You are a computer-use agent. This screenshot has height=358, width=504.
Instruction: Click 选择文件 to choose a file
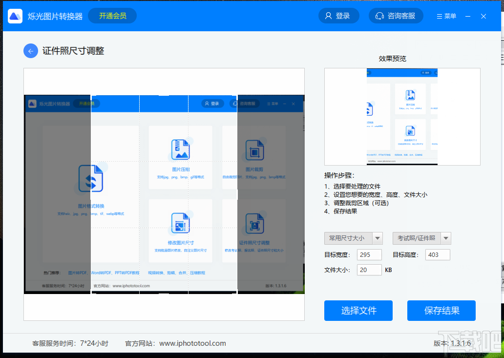tap(358, 311)
